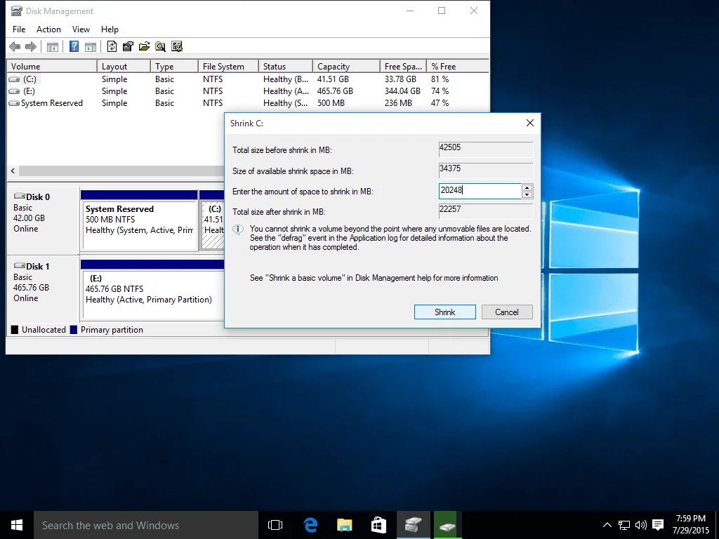Viewport: 719px width, 539px height.
Task: Open the File menu
Action: 18,29
